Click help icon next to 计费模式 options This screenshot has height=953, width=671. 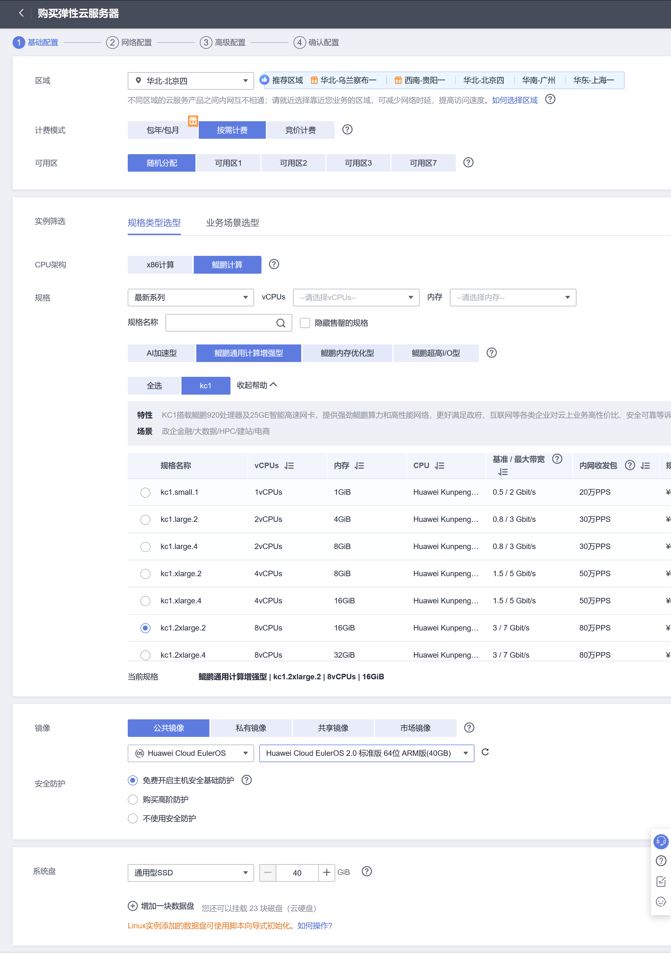click(347, 129)
